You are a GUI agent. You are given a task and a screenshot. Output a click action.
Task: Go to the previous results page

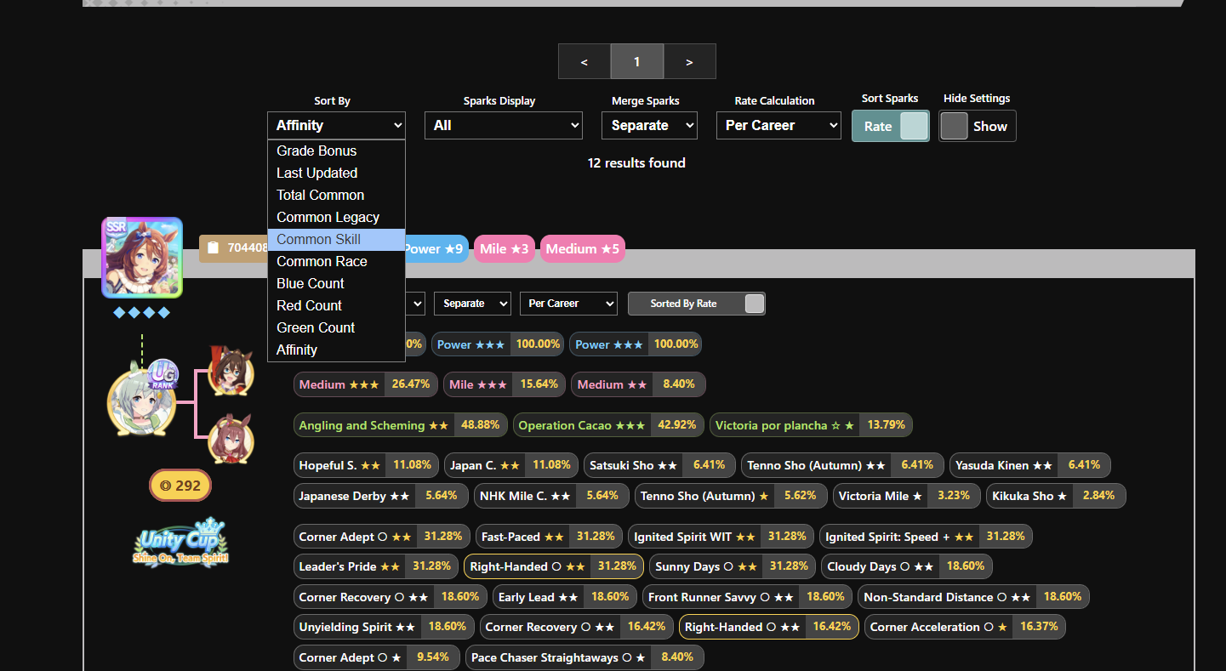point(584,61)
